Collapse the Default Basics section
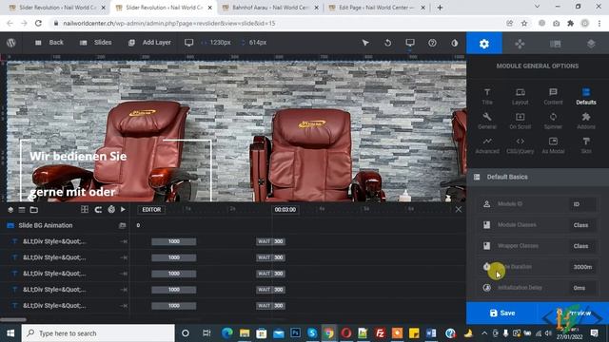Viewport: 609px width, 342px height. (538, 177)
